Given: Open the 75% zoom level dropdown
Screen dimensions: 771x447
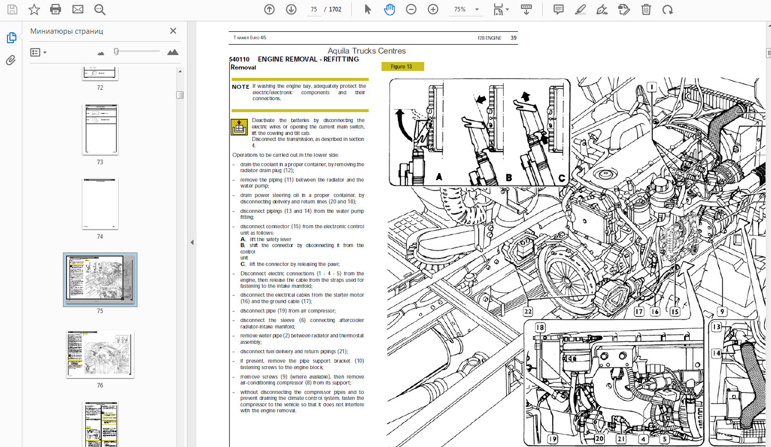Looking at the screenshot, I should point(477,10).
